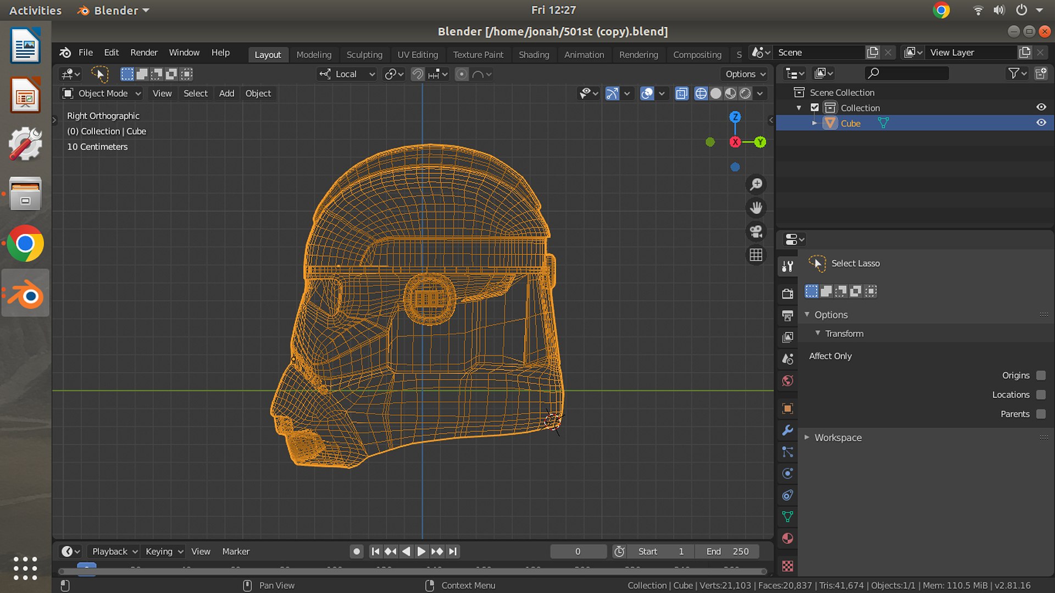Viewport: 1055px width, 593px height.
Task: Open LibreOffice Writer from the dock
Action: [x=25, y=45]
